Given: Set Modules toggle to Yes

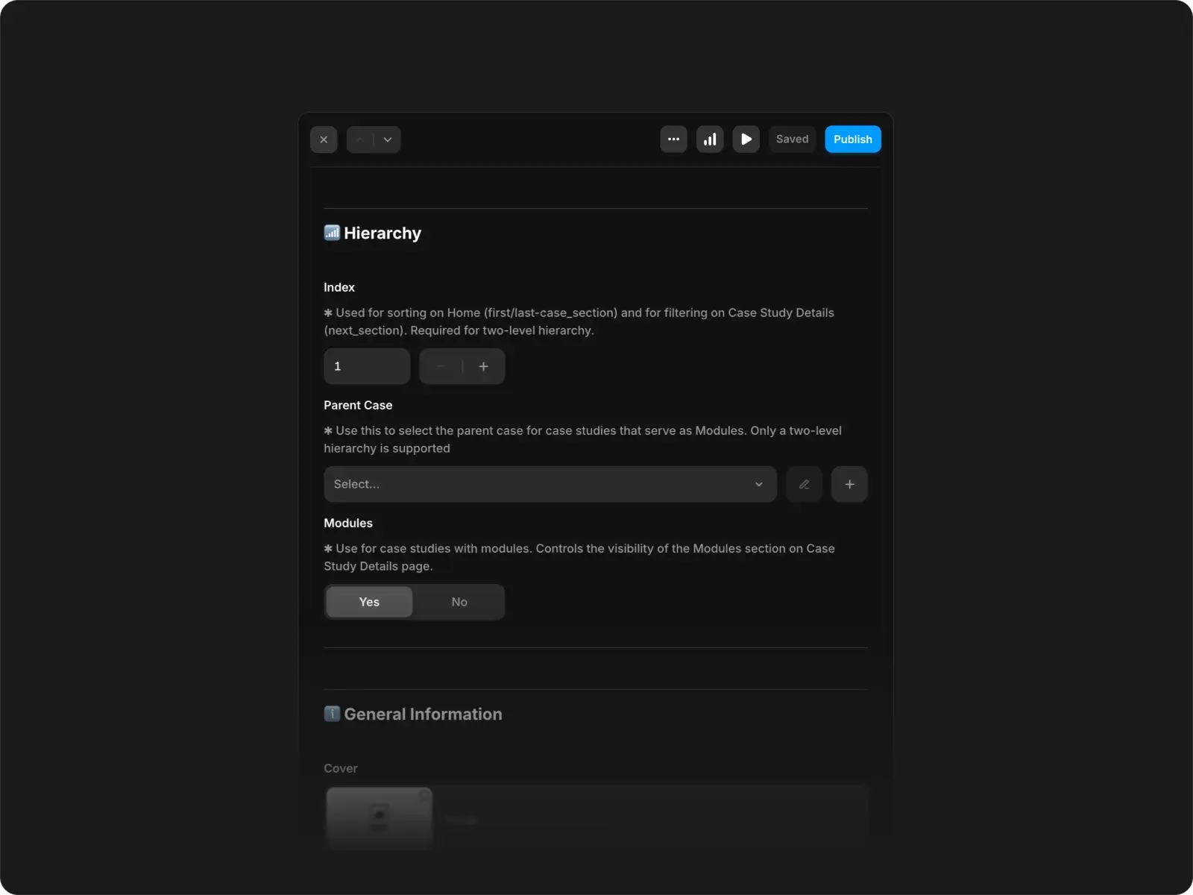Looking at the screenshot, I should point(369,602).
